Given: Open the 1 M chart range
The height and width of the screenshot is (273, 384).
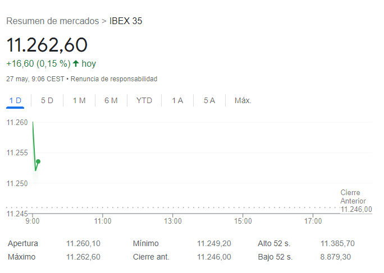Looking at the screenshot, I should tap(79, 101).
